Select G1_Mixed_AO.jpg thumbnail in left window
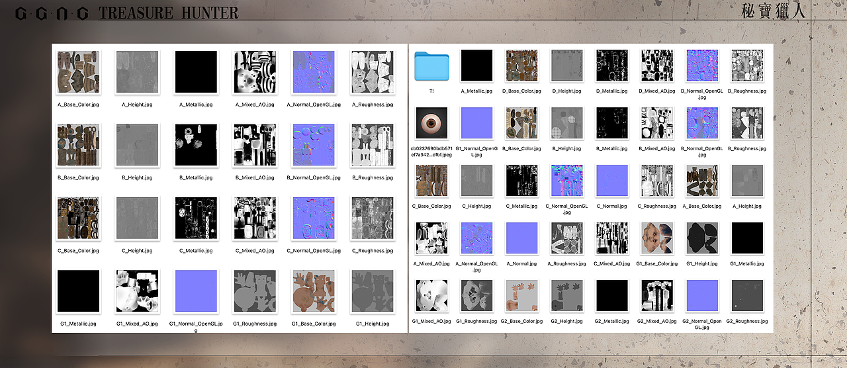Viewport: 847px width, 368px height. click(136, 291)
